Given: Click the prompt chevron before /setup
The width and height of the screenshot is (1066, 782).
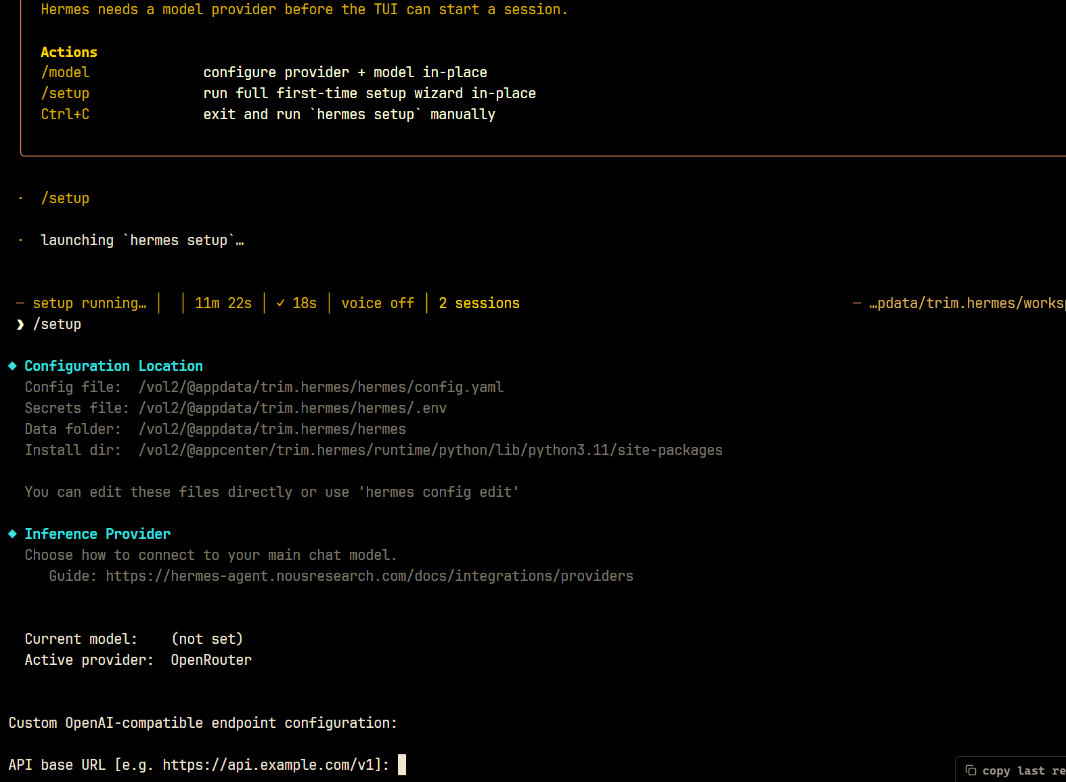Looking at the screenshot, I should (20, 324).
